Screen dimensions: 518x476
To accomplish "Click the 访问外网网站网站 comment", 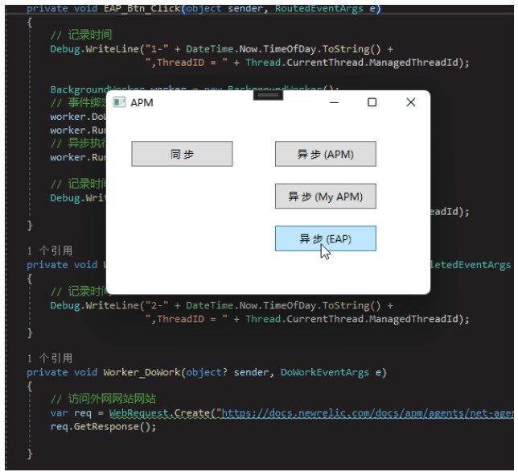I will click(103, 399).
